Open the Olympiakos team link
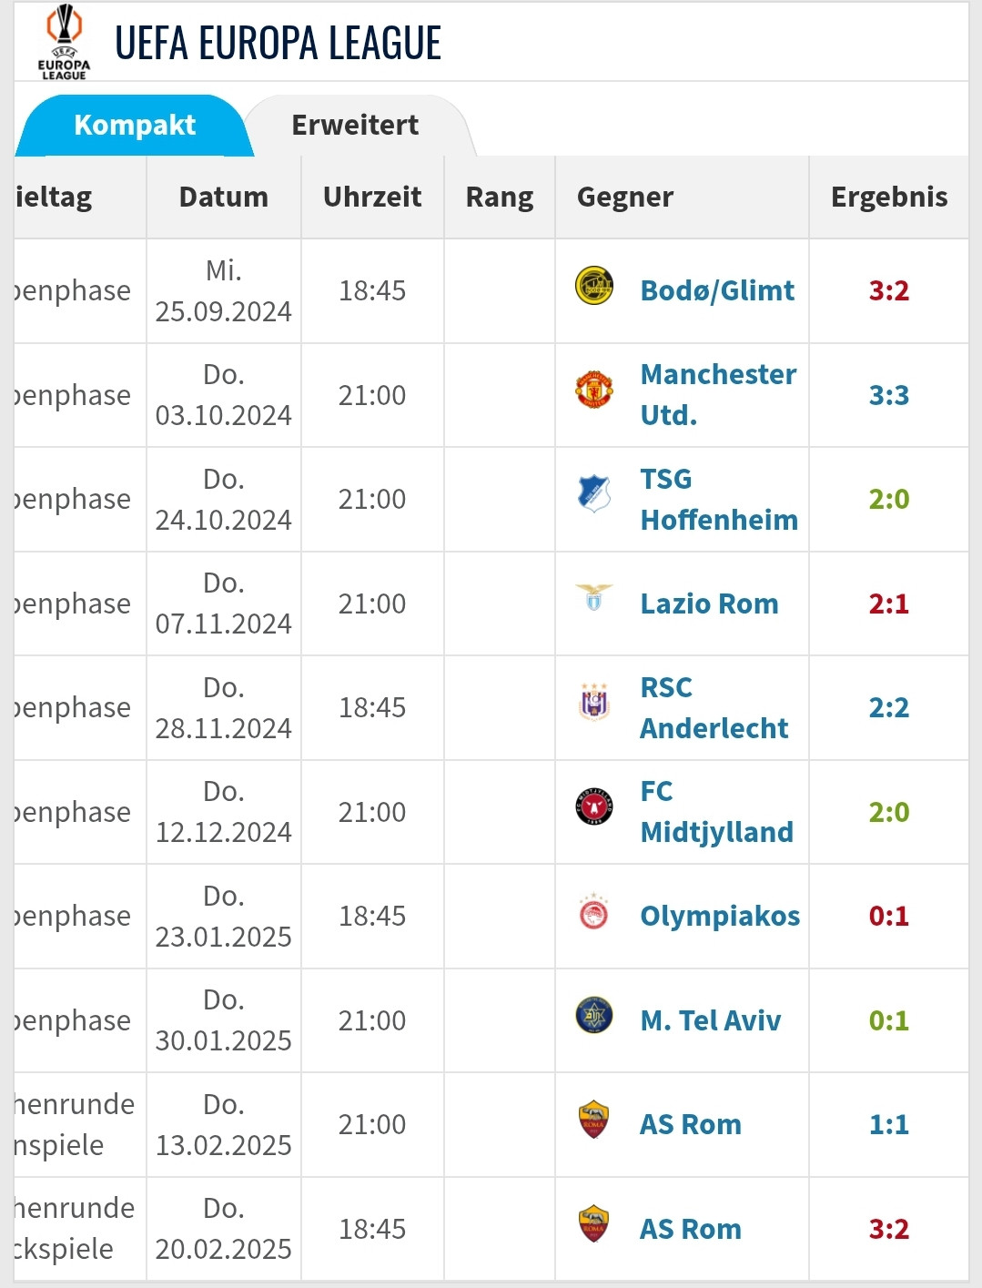This screenshot has height=1288, width=982. pyautogui.click(x=720, y=917)
